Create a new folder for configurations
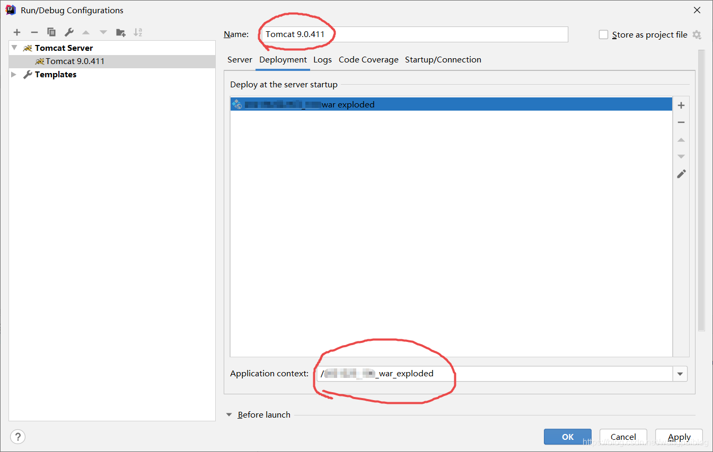Viewport: 713px width, 452px height. click(121, 32)
